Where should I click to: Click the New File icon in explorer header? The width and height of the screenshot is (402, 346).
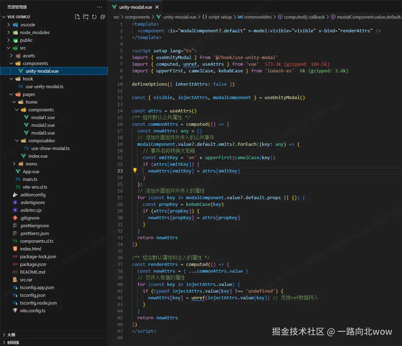(77, 17)
